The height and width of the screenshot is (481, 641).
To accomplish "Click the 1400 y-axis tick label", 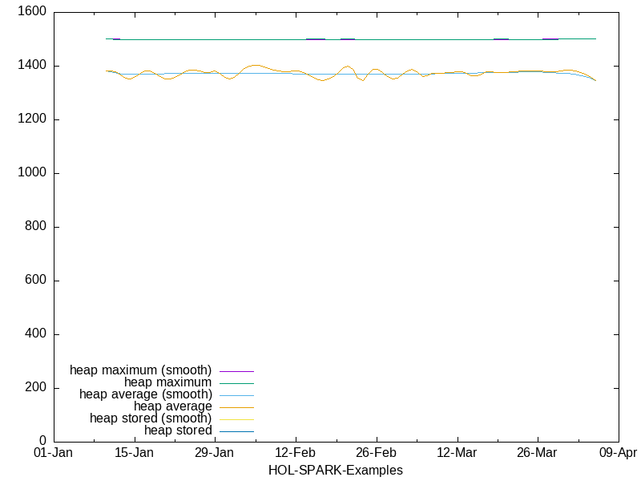I will click(x=31, y=66).
